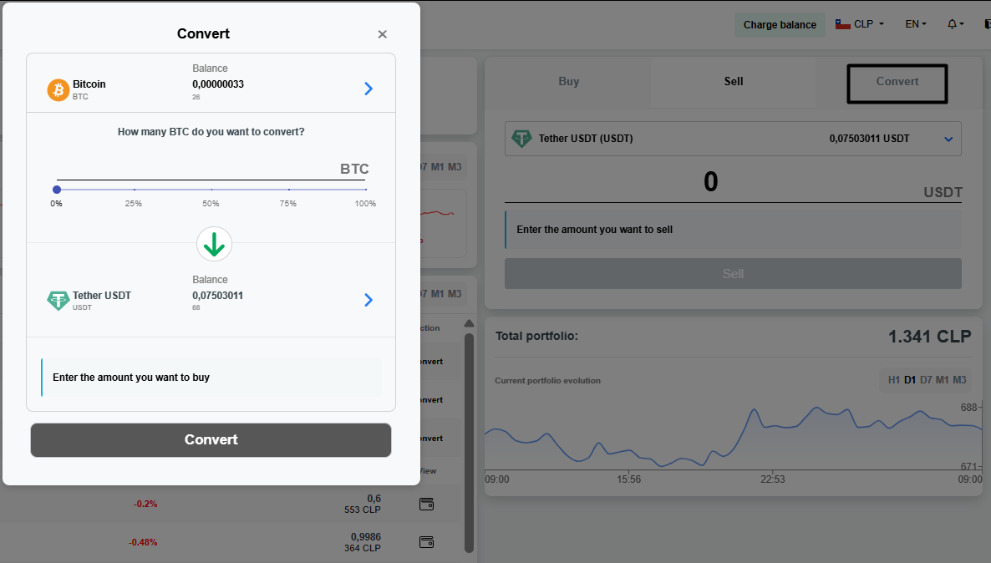Click wallet icon in 364 CLP row
The height and width of the screenshot is (563, 991).
tap(427, 542)
